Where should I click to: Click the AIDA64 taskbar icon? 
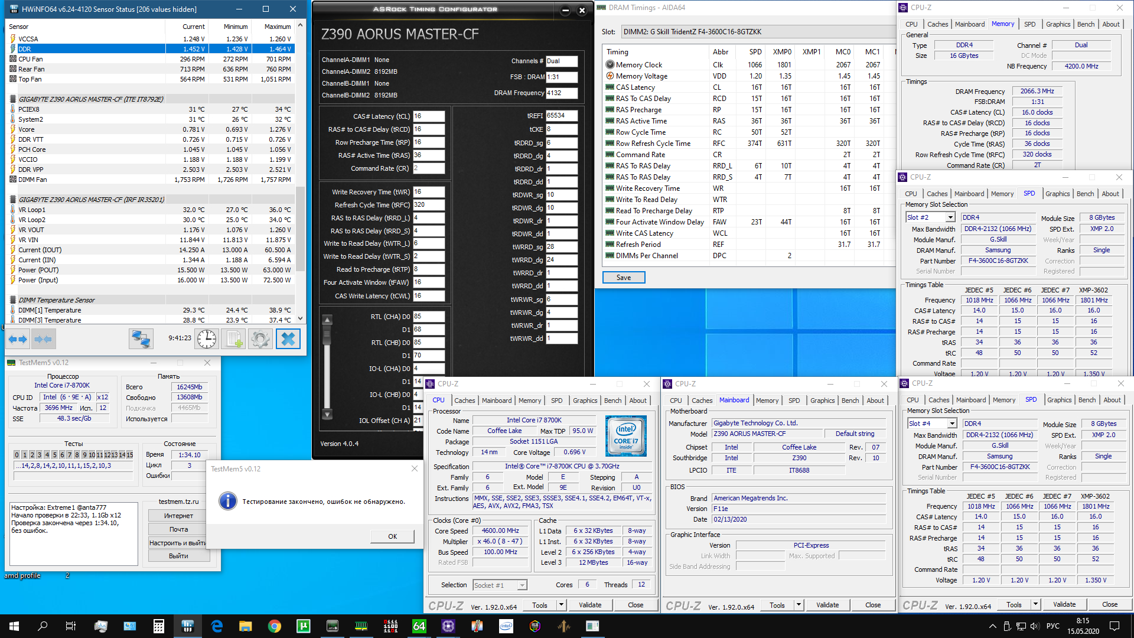click(419, 626)
